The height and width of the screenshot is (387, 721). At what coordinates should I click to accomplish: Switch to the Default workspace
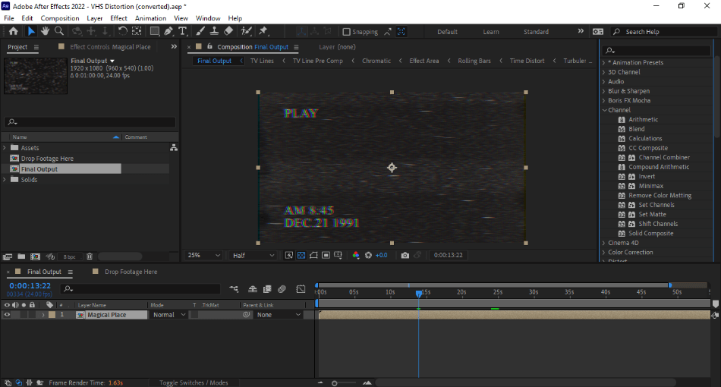coord(447,32)
